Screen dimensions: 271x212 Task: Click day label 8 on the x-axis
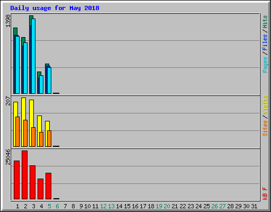73,206
